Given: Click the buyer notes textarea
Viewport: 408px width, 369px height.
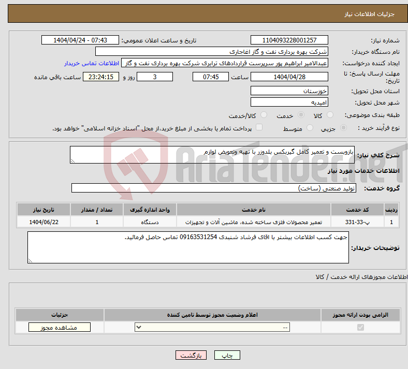Looking at the screenshot, I should [x=188, y=247].
